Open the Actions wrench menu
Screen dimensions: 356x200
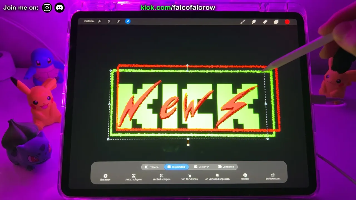tap(100, 21)
